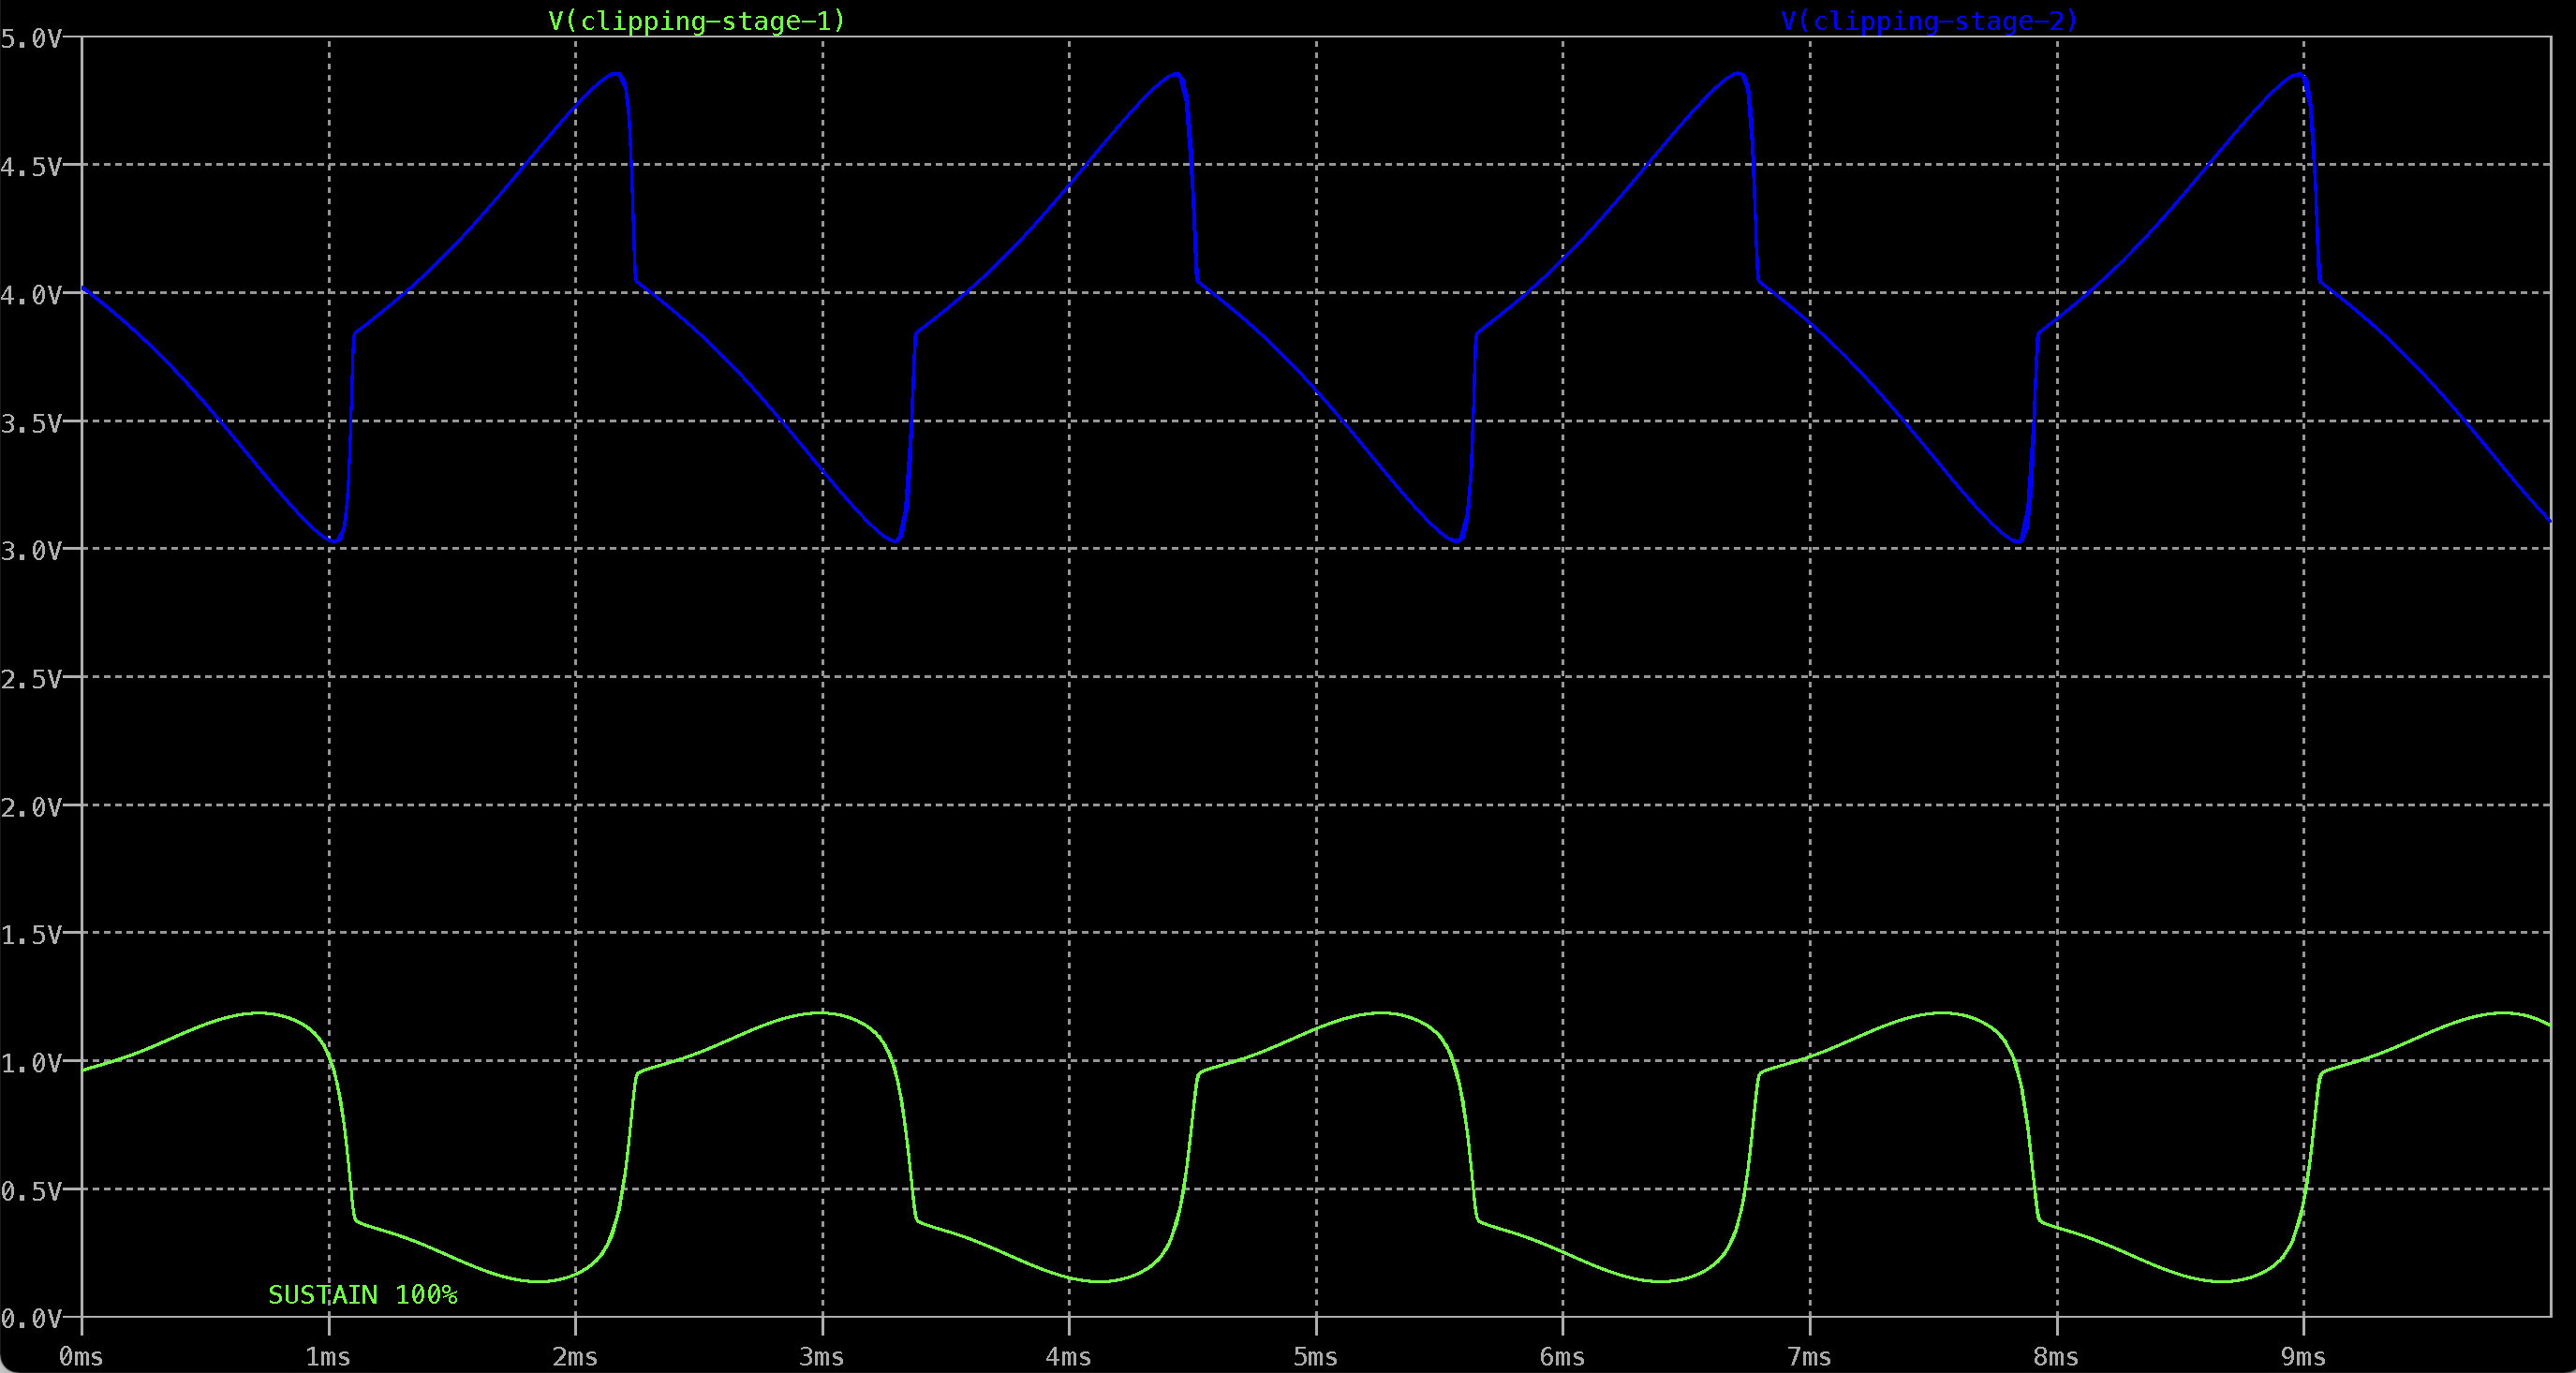Click the 5ms time axis label

tap(1316, 1357)
